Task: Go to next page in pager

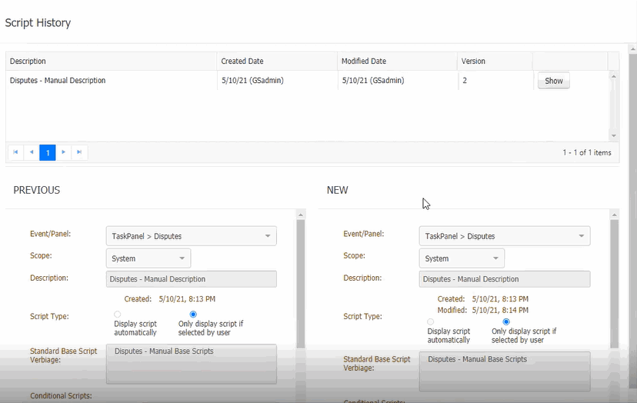Action: click(x=64, y=152)
